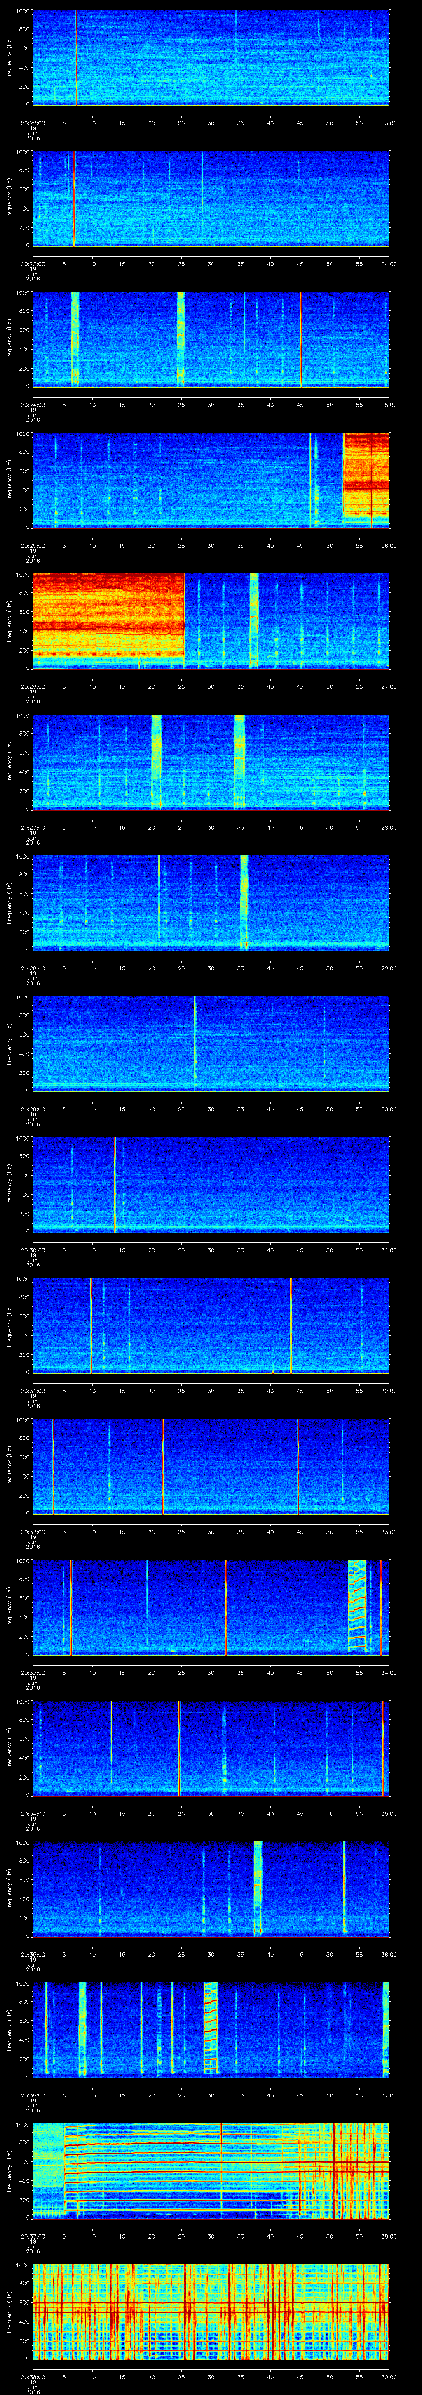Select the red spike at 10s in 20:31:00 spectrogram

coord(91,1325)
